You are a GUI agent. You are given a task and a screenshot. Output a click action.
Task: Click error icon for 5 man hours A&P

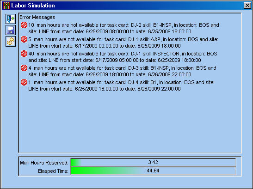click(x=24, y=39)
